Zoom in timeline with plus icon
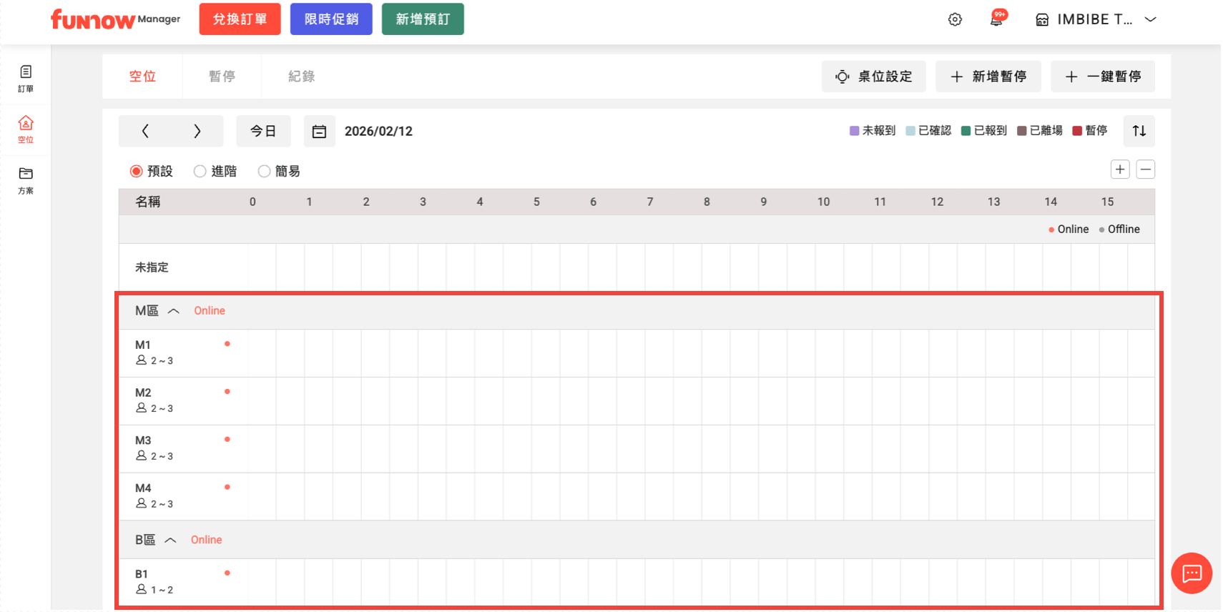Screen dimensions: 1223x612 point(1120,169)
